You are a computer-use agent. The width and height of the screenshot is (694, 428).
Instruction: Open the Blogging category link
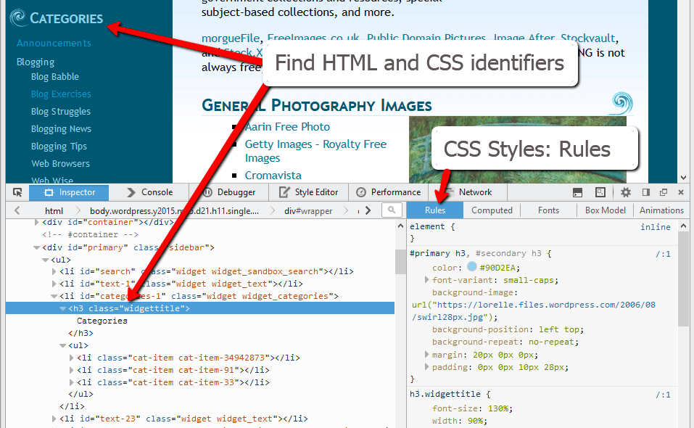click(x=36, y=62)
